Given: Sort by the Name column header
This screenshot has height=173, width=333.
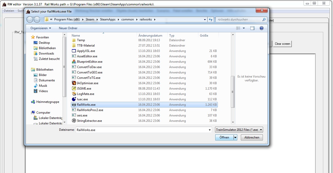Looking at the screenshot, I should tap(76, 36).
